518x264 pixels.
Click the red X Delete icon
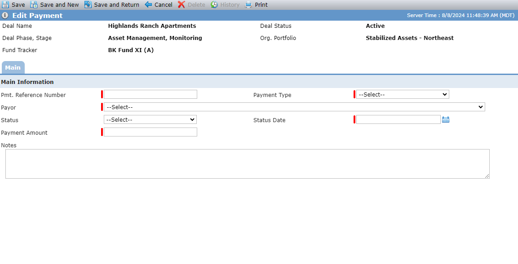tap(182, 4)
